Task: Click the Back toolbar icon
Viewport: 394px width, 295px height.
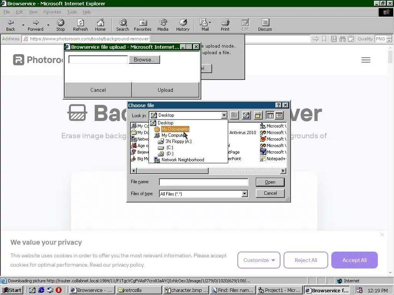Action: point(10,25)
